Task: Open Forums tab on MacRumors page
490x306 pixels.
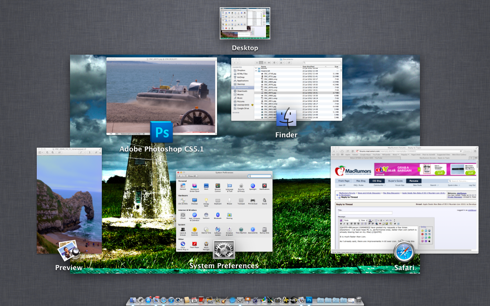Action: [414, 181]
